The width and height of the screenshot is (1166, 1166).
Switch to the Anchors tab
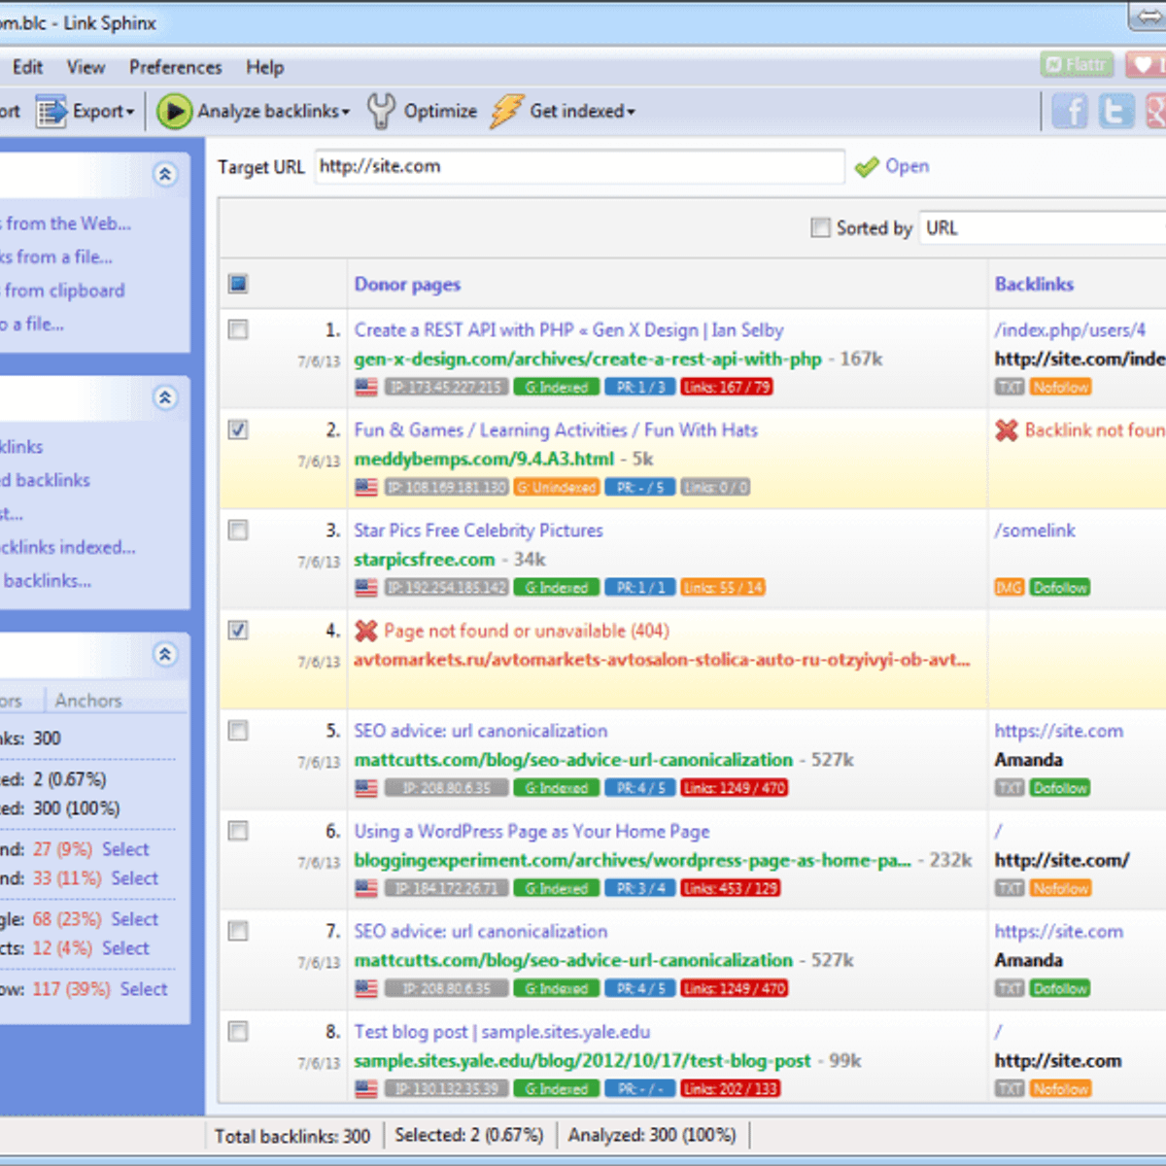click(x=88, y=700)
